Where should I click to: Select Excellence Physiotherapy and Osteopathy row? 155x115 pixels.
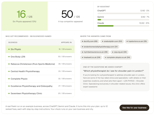click(x=40, y=86)
